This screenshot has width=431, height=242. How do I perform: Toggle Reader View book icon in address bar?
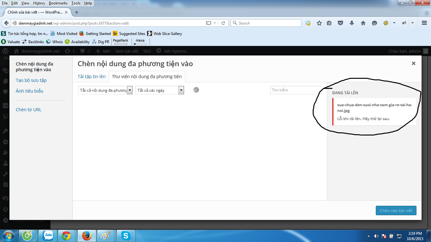point(208,23)
